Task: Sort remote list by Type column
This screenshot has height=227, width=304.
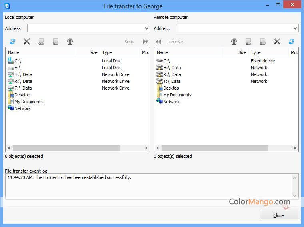Action: [x=268, y=52]
